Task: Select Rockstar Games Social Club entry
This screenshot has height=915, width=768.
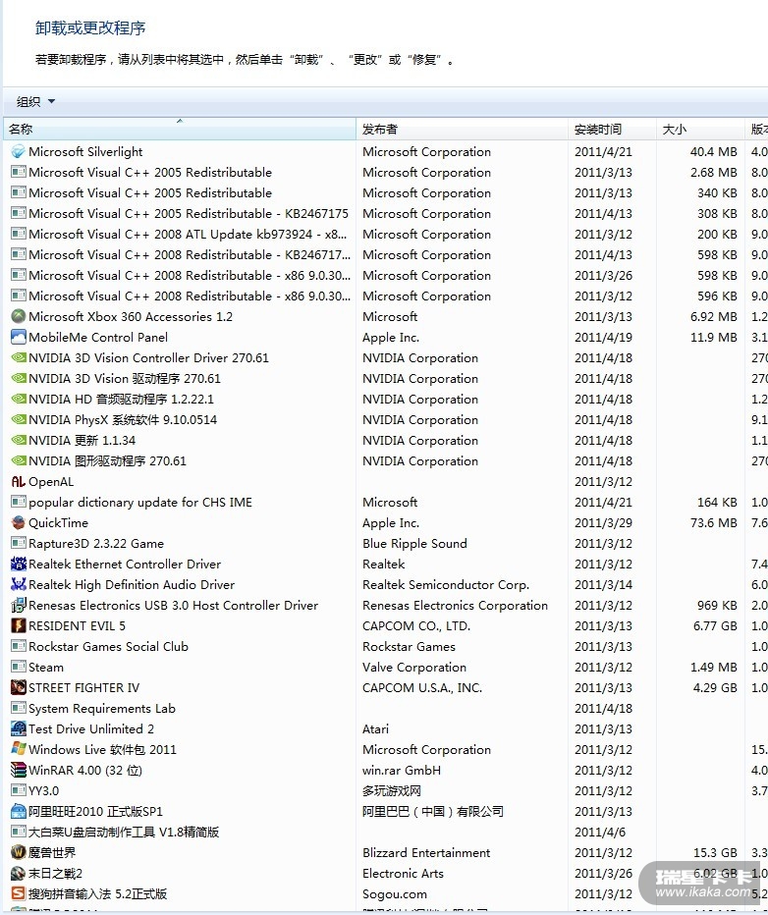Action: 109,647
